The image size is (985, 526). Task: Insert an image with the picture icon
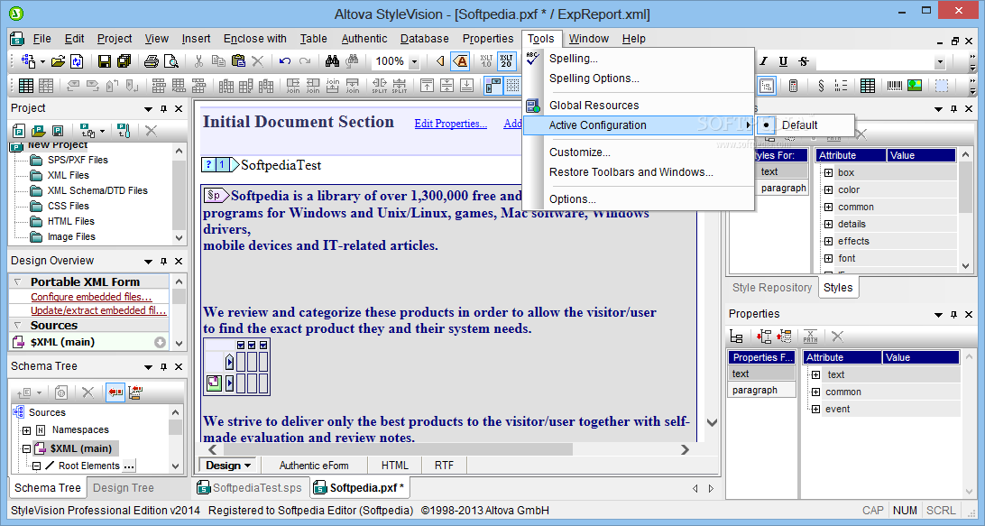(915, 86)
